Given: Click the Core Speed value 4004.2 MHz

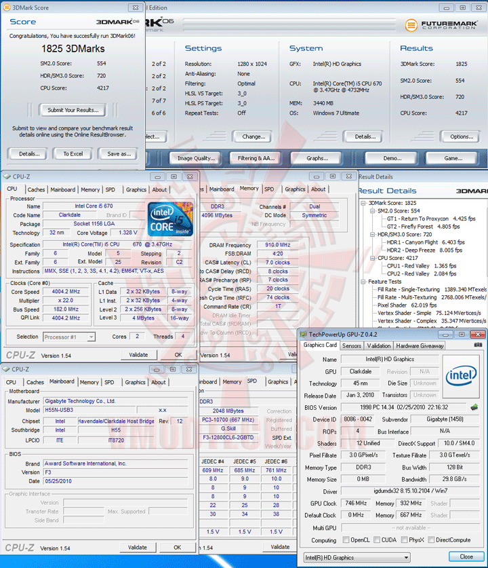Looking at the screenshot, I should click(x=66, y=292).
